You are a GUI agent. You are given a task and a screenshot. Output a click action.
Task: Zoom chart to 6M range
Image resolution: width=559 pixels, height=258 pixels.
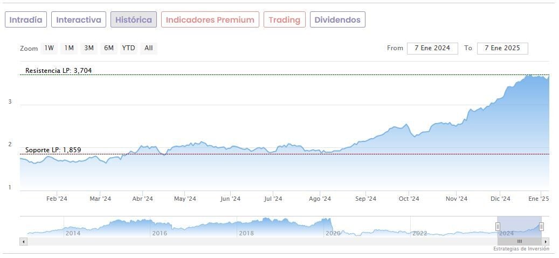pos(109,48)
